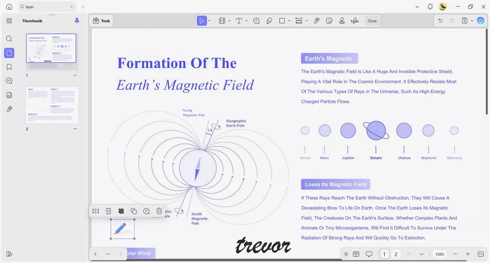Open selection tool dropdown arrow

(209, 21)
